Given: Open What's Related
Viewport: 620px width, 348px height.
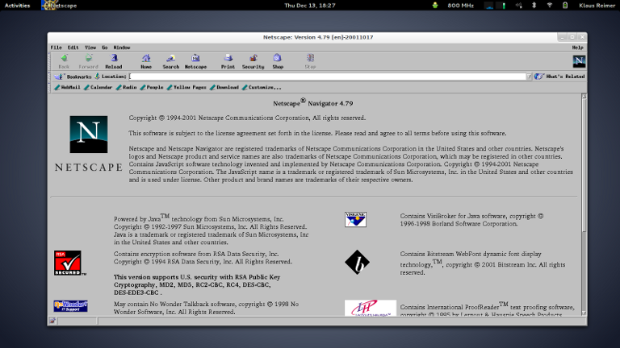Looking at the screenshot, I should click(559, 77).
